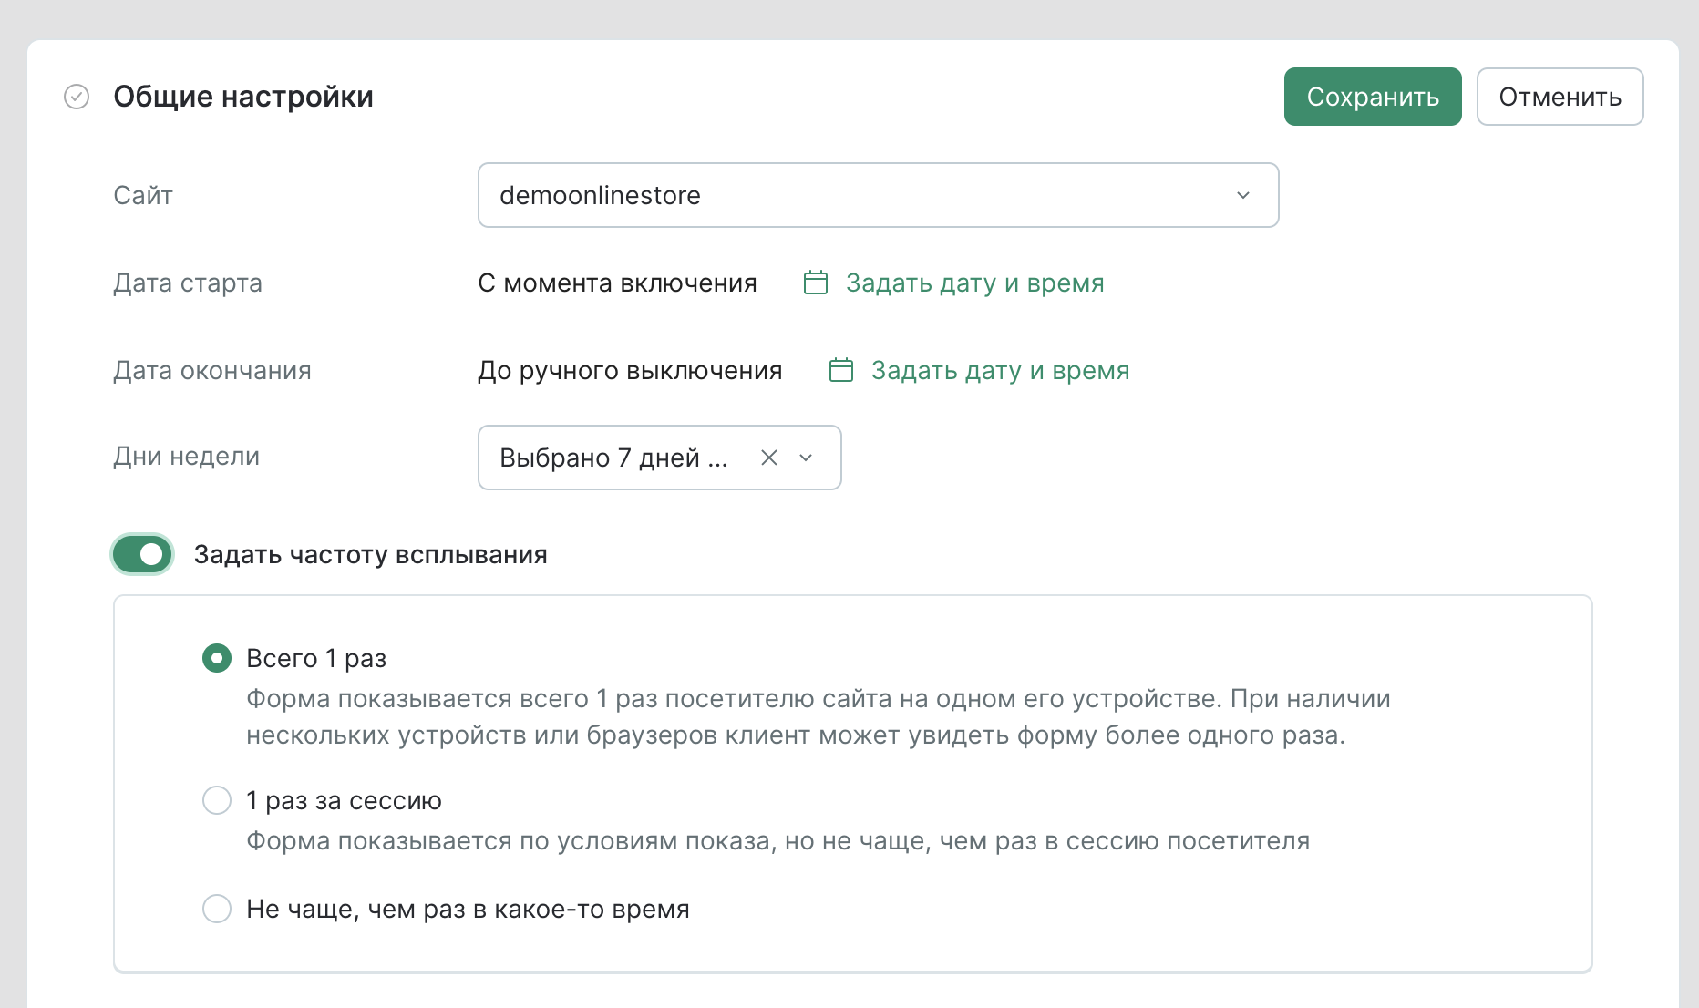Viewport: 1699px width, 1008px height.
Task: Click the Задать частоту всплывания label
Action: click(371, 554)
